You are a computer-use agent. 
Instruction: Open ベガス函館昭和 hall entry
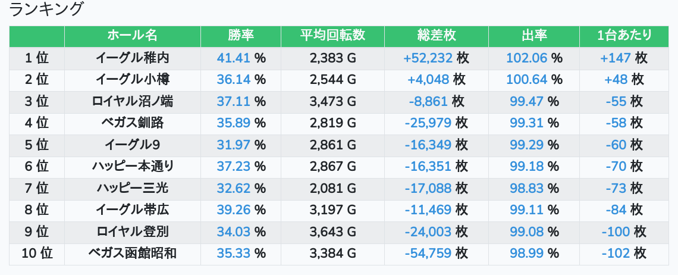[x=132, y=254]
